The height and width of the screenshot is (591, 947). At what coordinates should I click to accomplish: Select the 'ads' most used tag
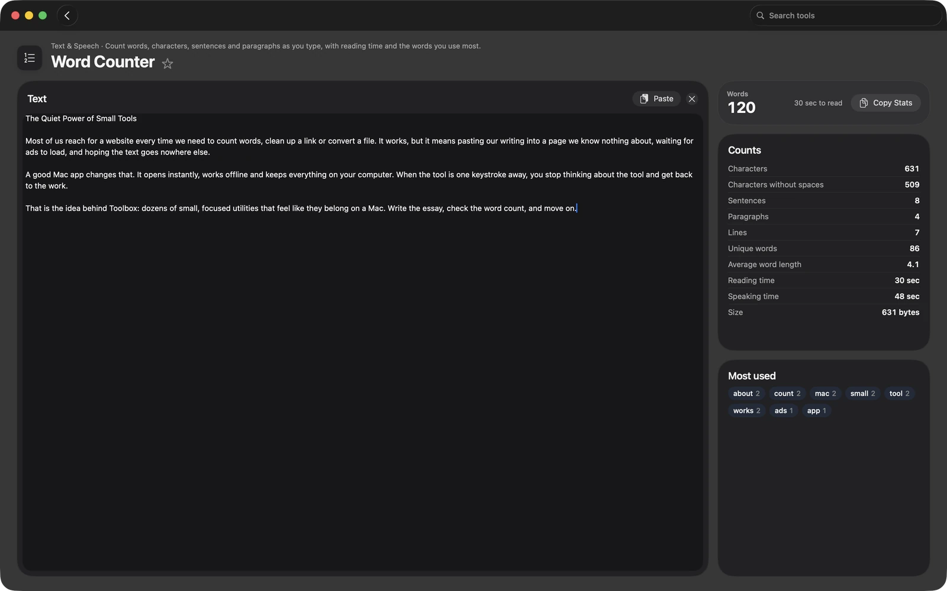(784, 411)
